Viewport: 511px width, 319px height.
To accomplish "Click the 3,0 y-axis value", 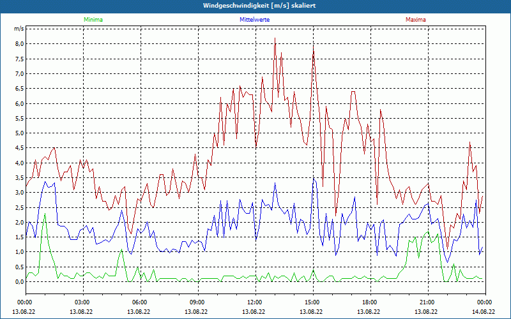I will click(x=20, y=193).
